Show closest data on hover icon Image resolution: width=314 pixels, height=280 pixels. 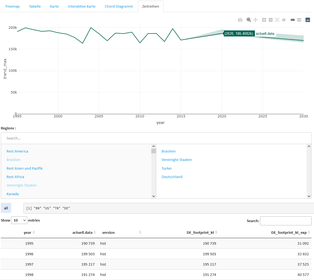[292, 20]
